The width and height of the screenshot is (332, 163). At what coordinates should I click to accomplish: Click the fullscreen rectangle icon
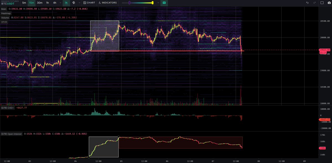[x=322, y=3]
